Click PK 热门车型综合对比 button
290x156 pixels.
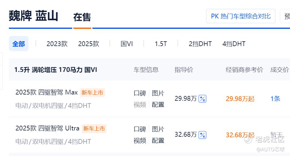(241, 16)
